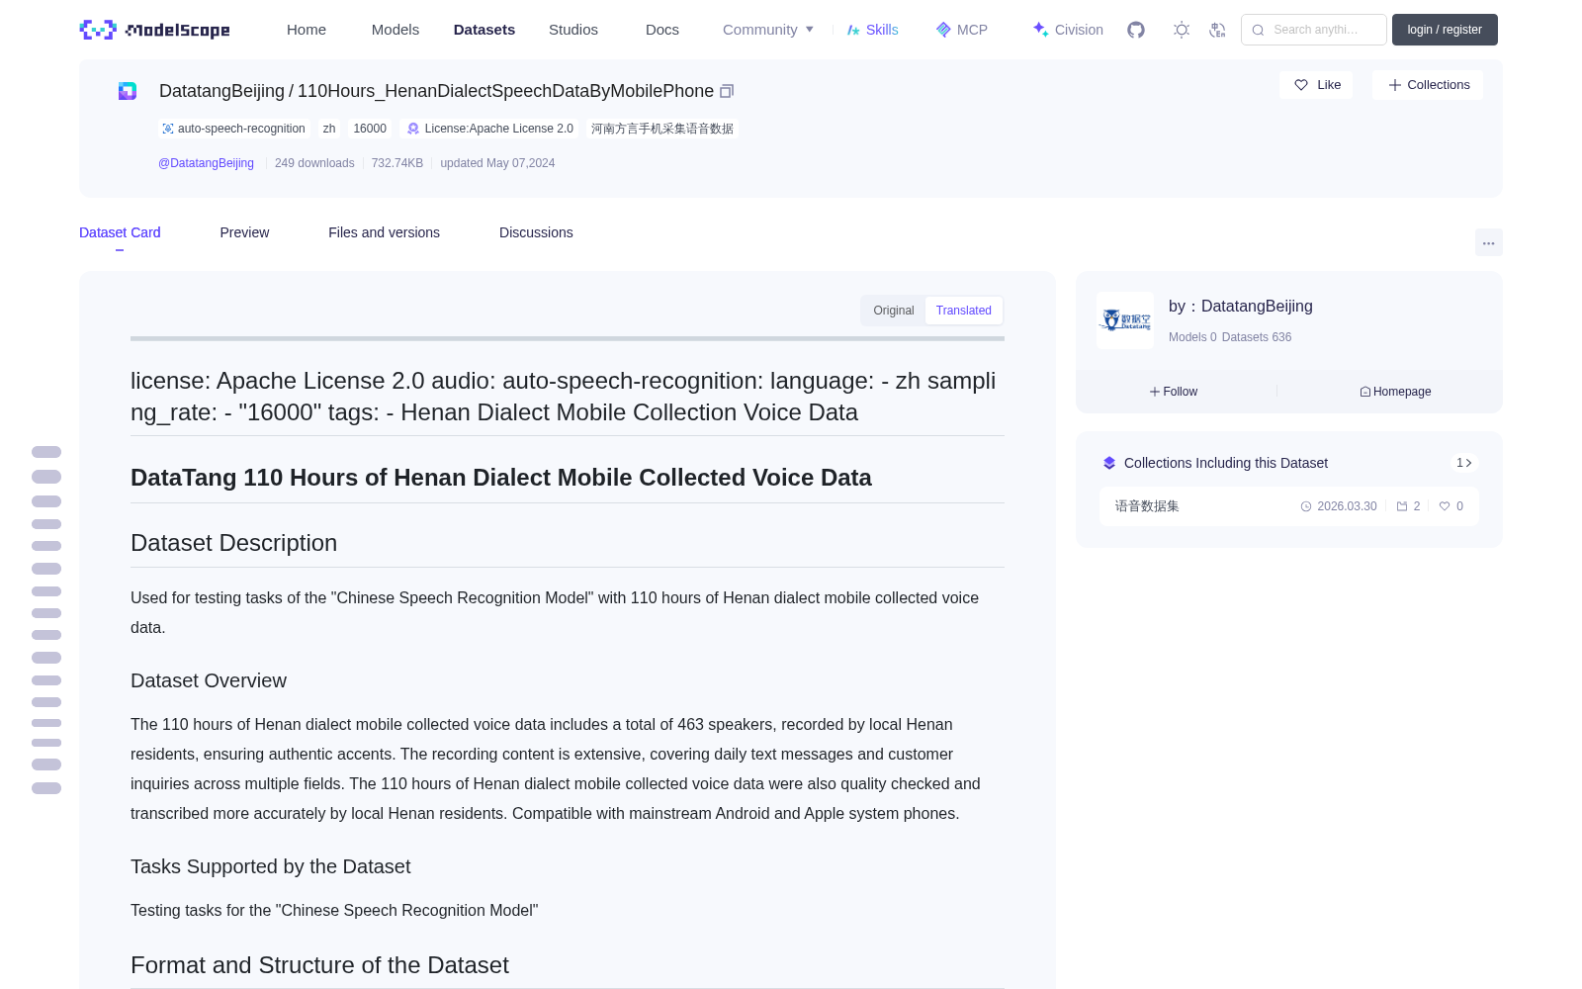Click the 'DataTang 110 Hours of Henan Dialect' title heading
Viewport: 1582px width, 989px height.
[501, 478]
